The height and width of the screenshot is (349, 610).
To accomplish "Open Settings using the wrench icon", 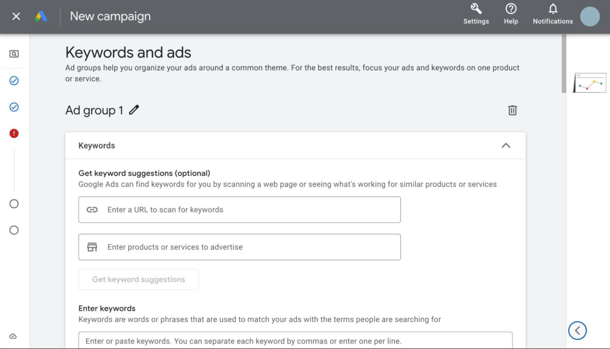I will point(476,9).
